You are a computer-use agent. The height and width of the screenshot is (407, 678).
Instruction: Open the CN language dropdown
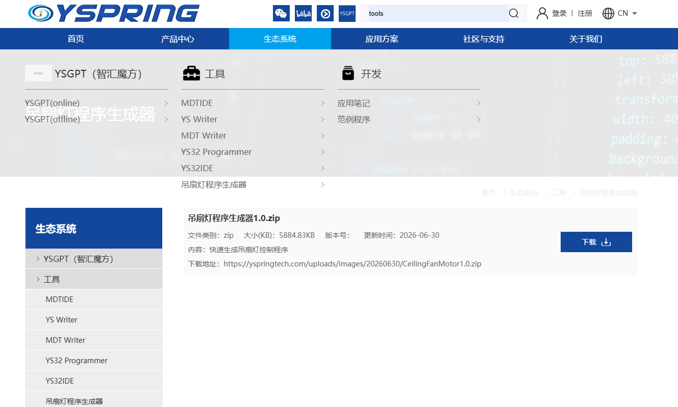click(627, 13)
